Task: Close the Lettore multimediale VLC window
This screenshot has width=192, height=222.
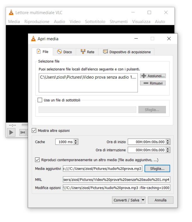Action: point(166,13)
